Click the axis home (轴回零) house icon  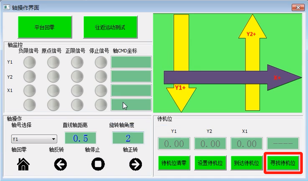tap(23, 164)
